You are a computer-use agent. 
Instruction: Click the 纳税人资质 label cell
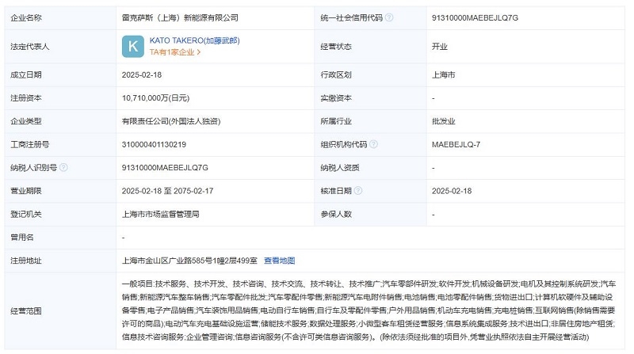click(370, 168)
